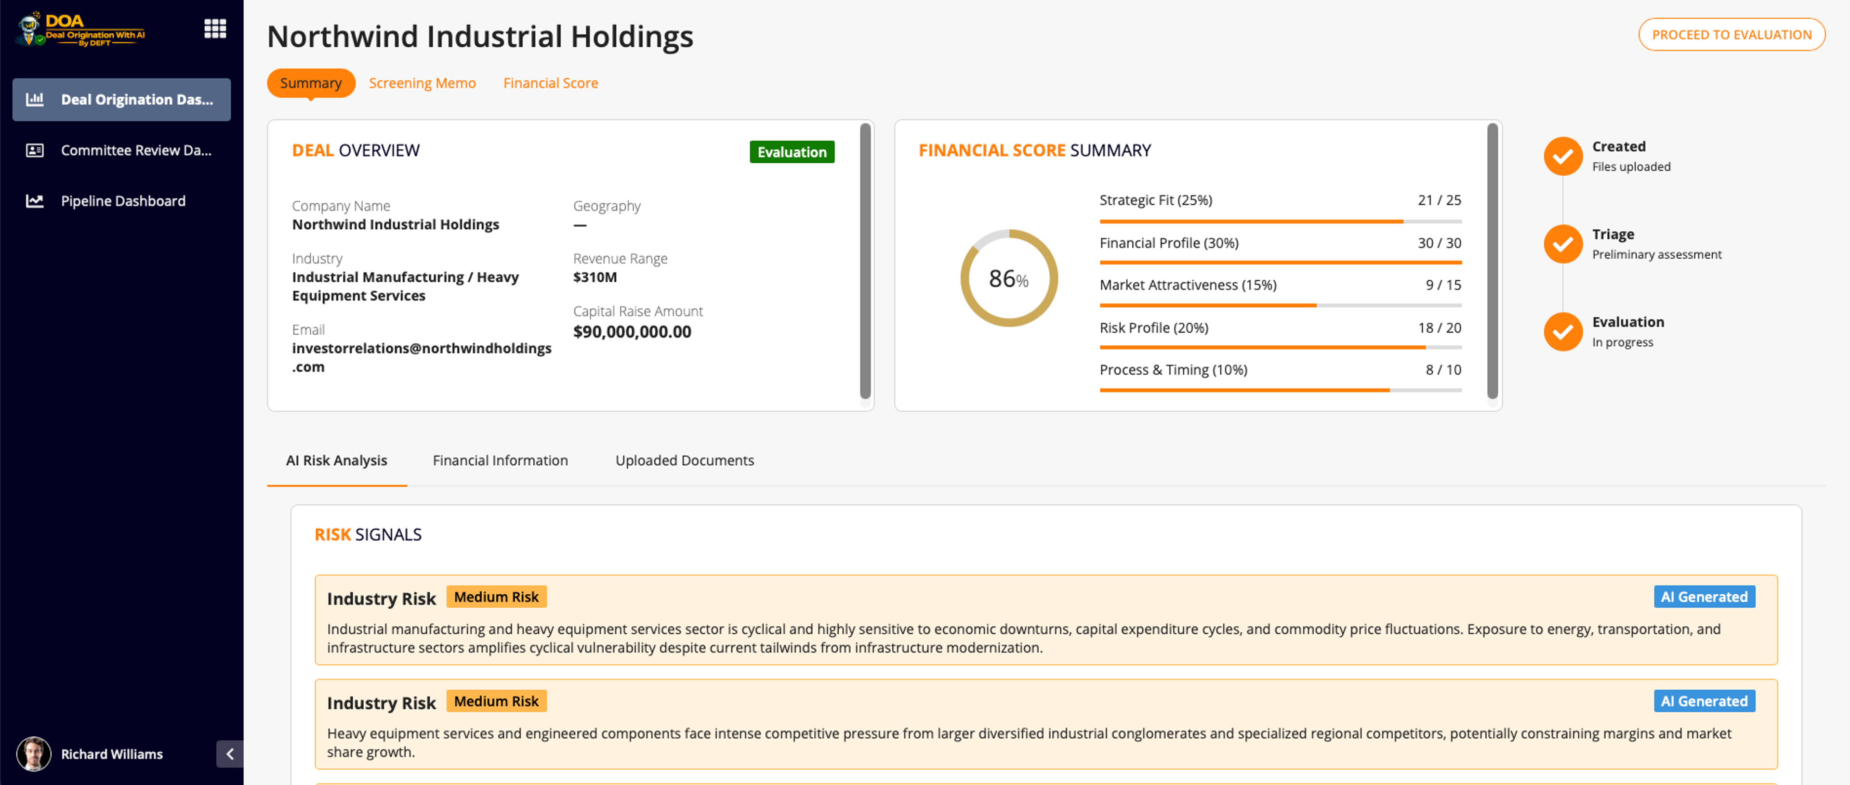Image resolution: width=1850 pixels, height=785 pixels.
Task: Click the Pipeline Dashboard trend icon
Action: point(35,201)
